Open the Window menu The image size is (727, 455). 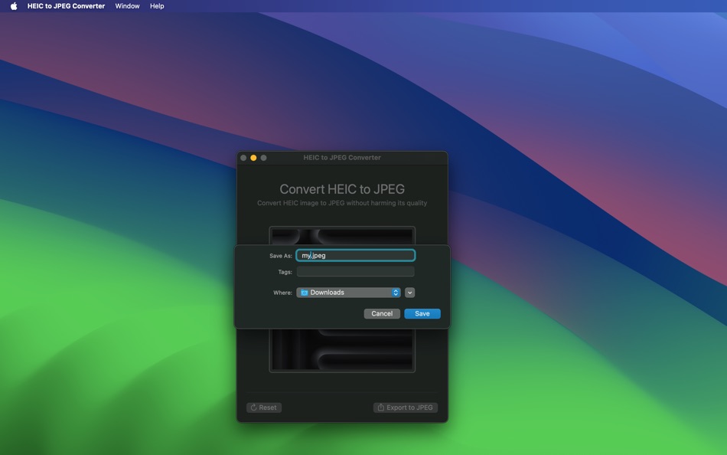(x=127, y=6)
